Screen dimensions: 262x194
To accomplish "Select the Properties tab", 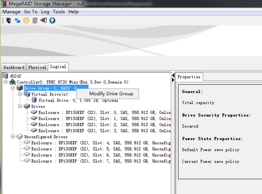I will tap(189, 77).
